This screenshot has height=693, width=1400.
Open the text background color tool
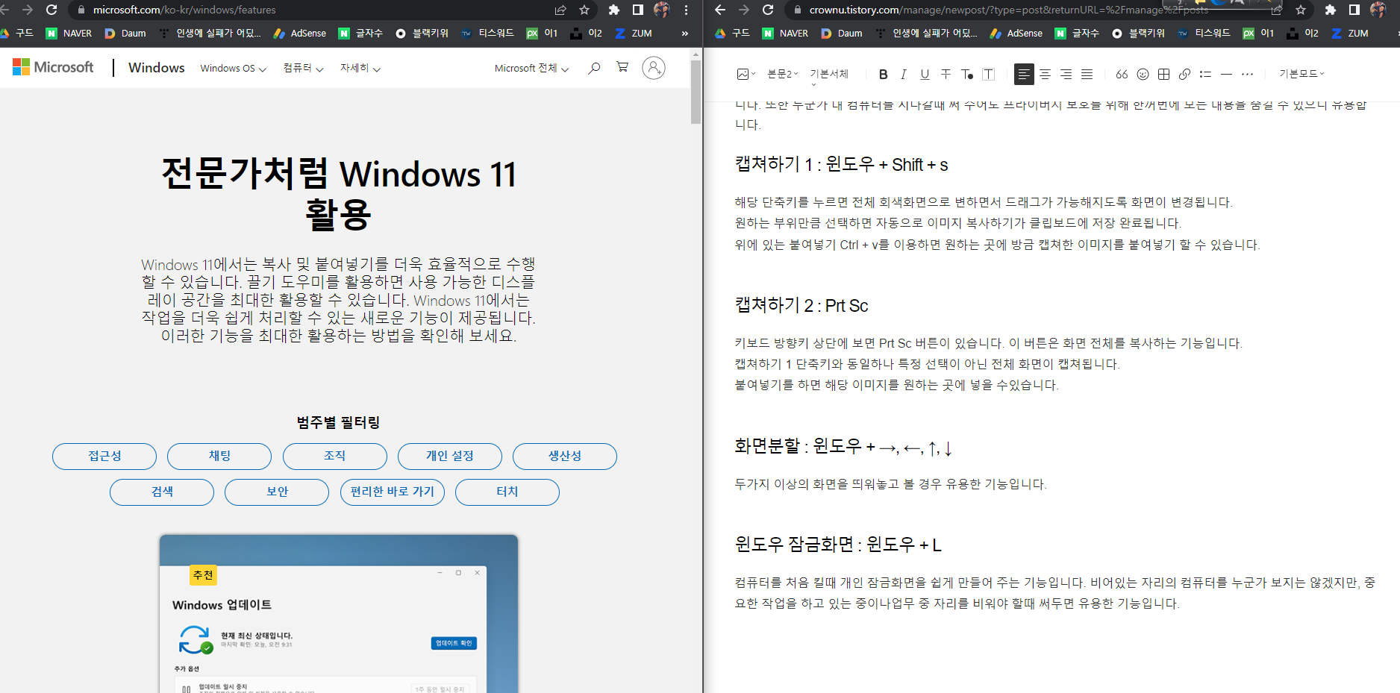(989, 74)
